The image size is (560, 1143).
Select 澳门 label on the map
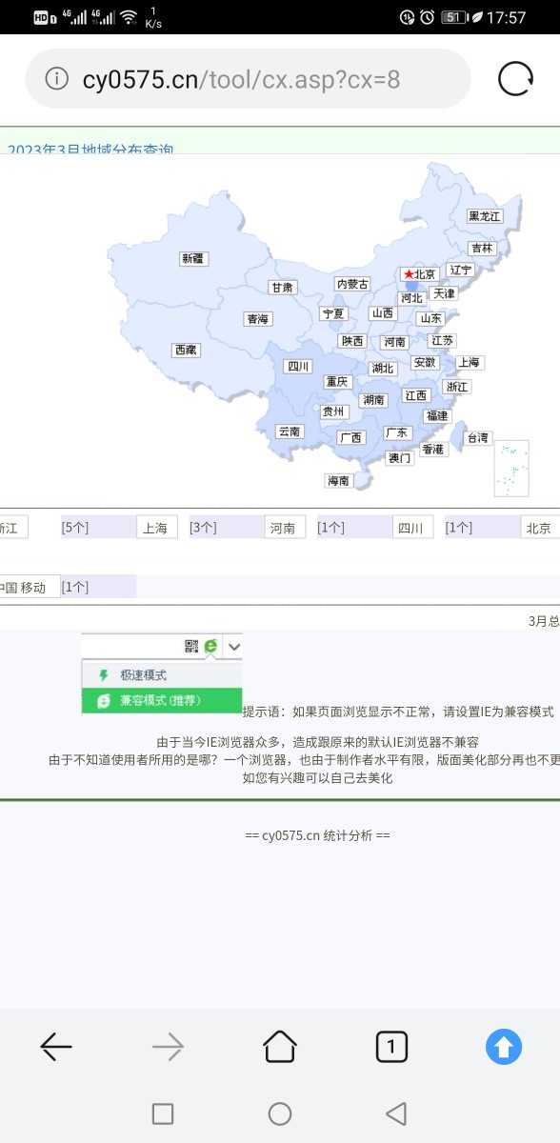pyautogui.click(x=400, y=458)
